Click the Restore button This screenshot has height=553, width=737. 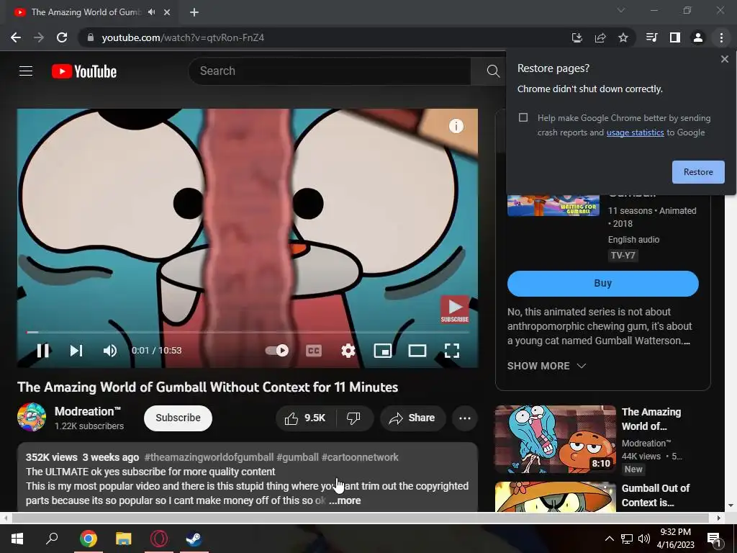coord(698,172)
